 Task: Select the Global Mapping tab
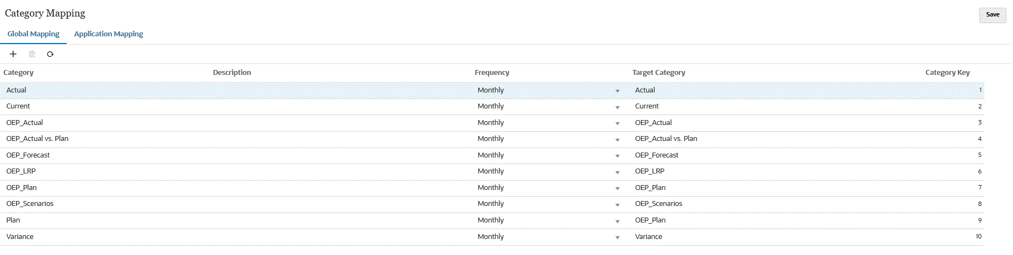(x=33, y=34)
